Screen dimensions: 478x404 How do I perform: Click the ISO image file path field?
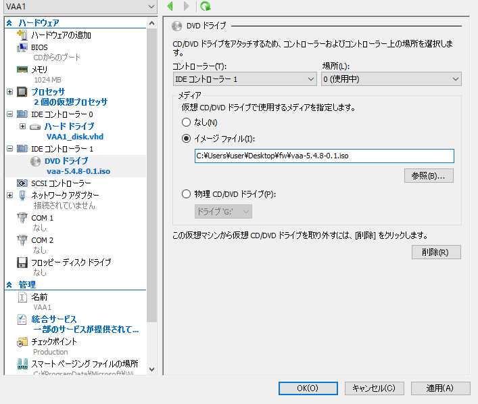(323, 156)
